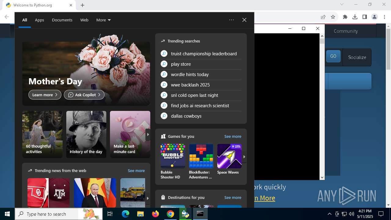
Task: Advance games carousel with right arrow
Action: (244, 156)
